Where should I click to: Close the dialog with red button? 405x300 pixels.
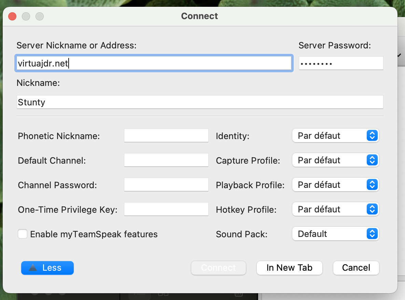click(x=12, y=16)
